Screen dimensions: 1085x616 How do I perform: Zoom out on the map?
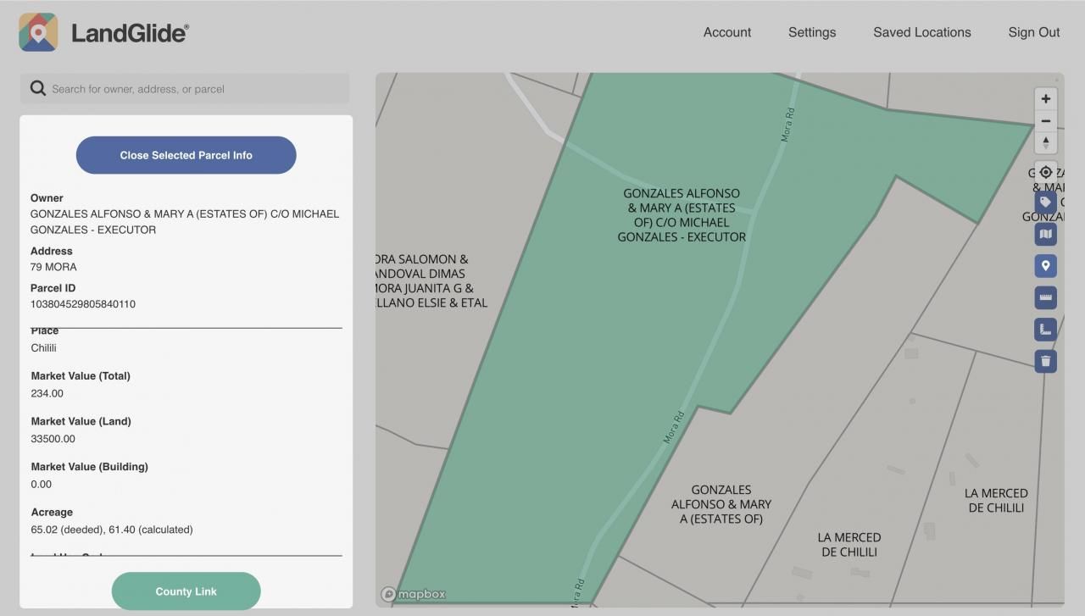tap(1045, 121)
